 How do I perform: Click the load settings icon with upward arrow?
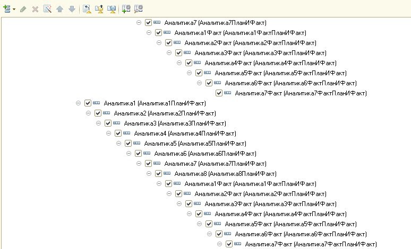[99, 9]
